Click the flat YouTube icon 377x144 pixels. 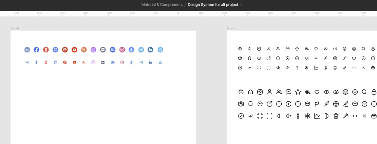coord(75,62)
